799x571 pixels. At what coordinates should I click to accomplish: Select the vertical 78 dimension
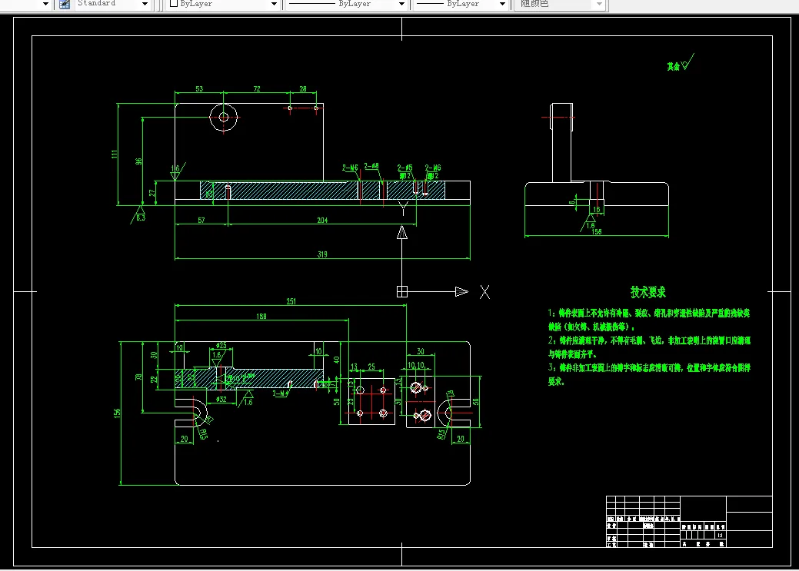(138, 377)
